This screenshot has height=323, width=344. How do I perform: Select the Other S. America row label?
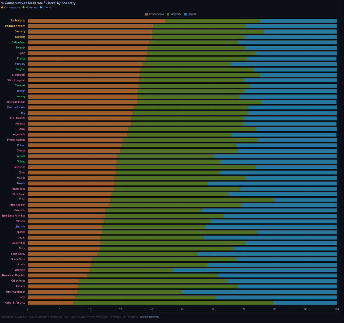[15, 303]
